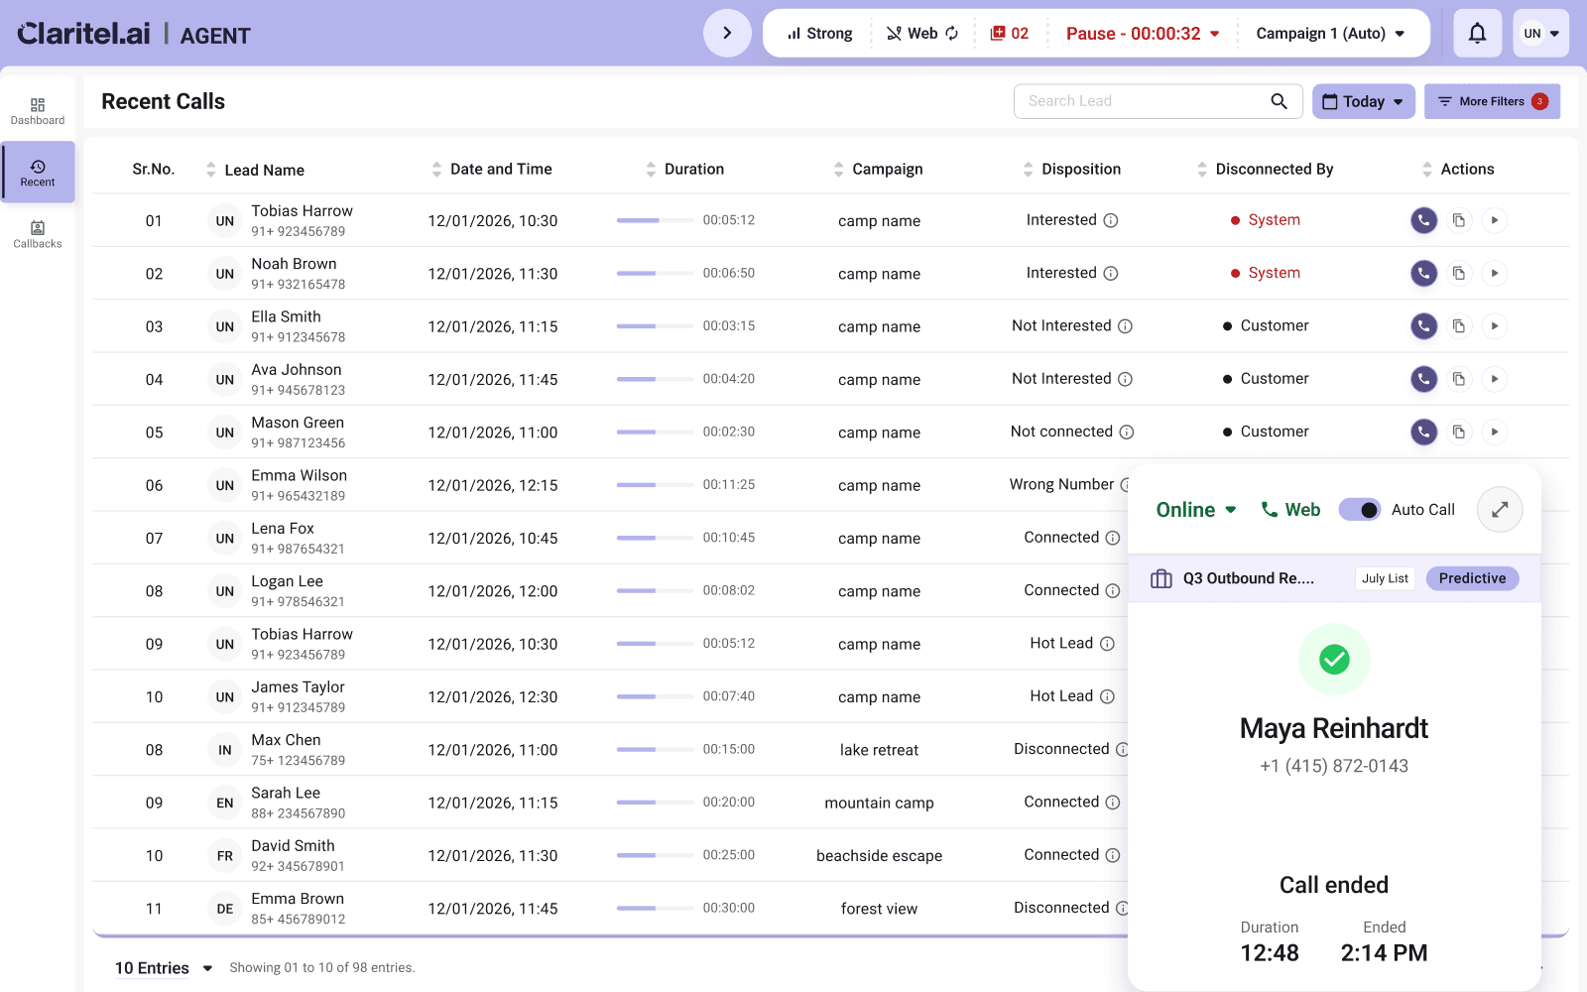1587x992 pixels.
Task: Select the Recent sidebar item
Action: click(x=38, y=173)
